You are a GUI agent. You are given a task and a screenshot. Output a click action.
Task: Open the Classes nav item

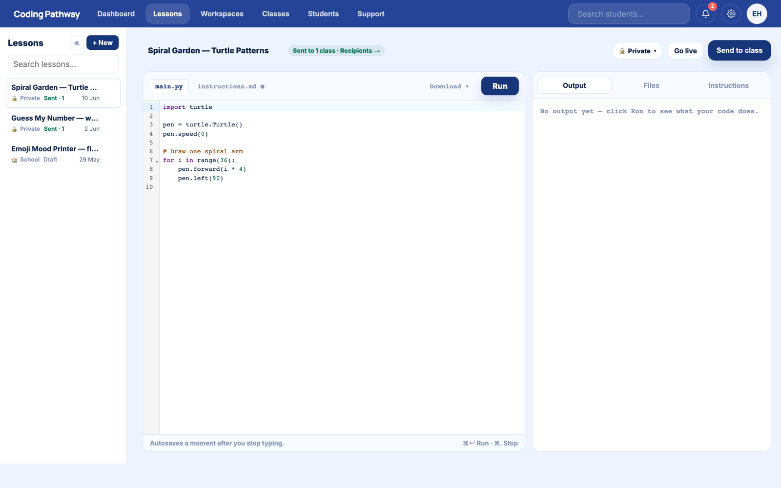click(275, 14)
